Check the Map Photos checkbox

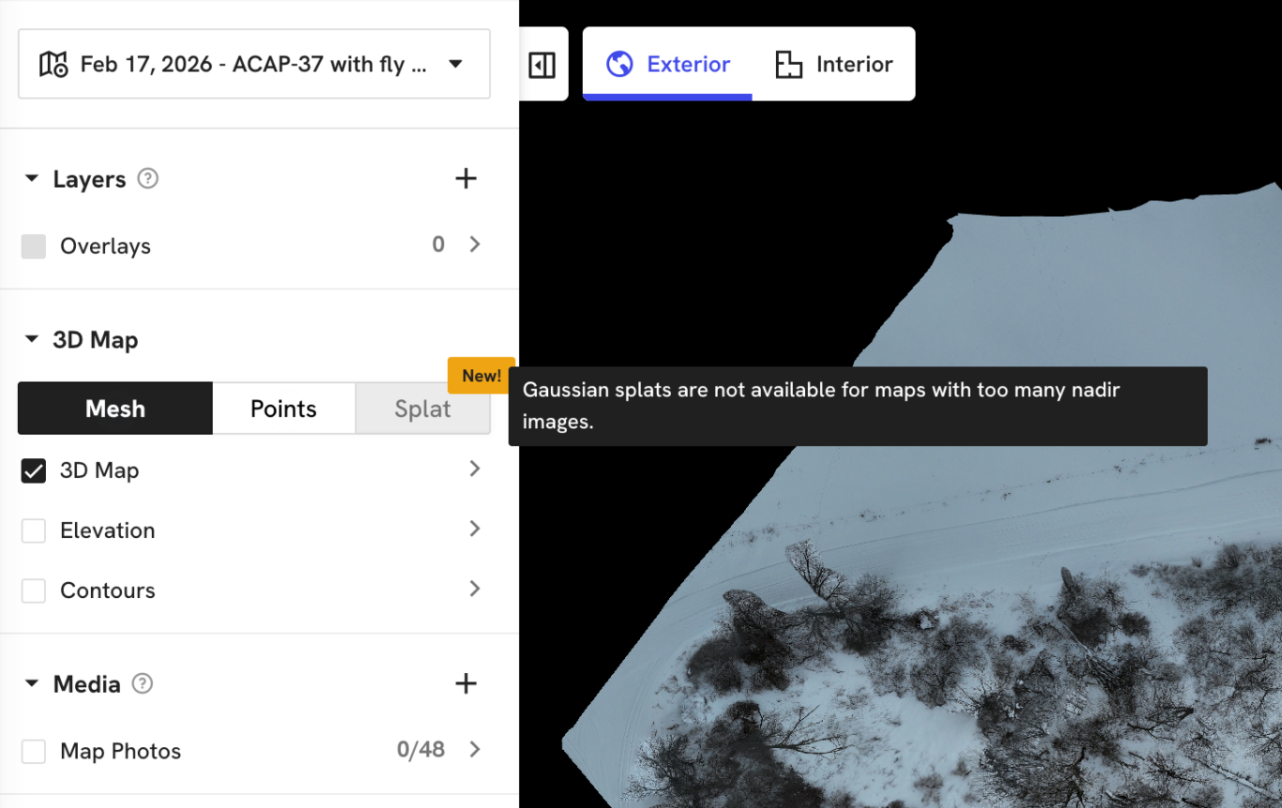34,752
